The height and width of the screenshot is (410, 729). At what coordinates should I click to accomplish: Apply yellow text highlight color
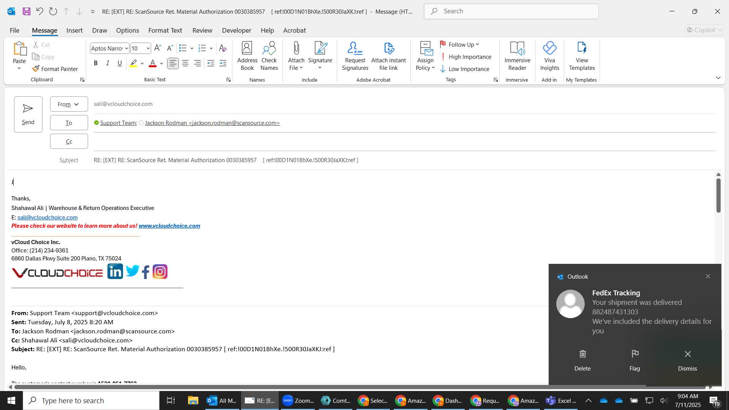point(133,63)
